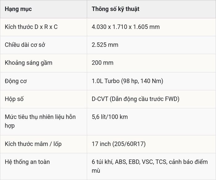216x180 pixels.
Task: Select the "200 mm" ground clearance value
Action: coord(102,63)
